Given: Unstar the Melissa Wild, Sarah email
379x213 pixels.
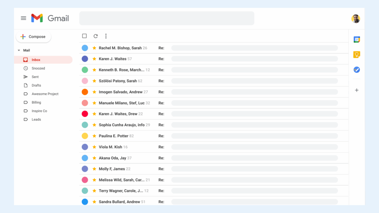Looking at the screenshot, I should pos(94,180).
